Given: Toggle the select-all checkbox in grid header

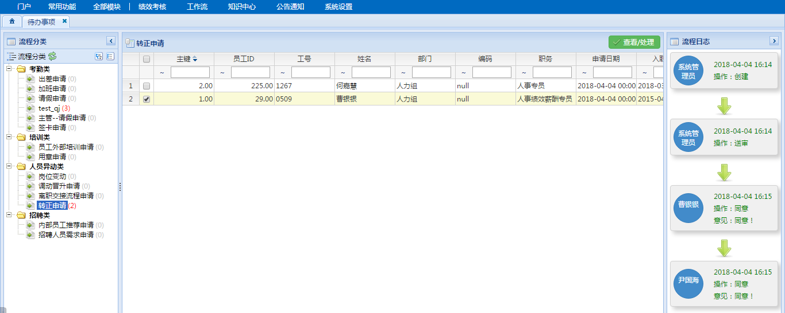Looking at the screenshot, I should (x=147, y=59).
